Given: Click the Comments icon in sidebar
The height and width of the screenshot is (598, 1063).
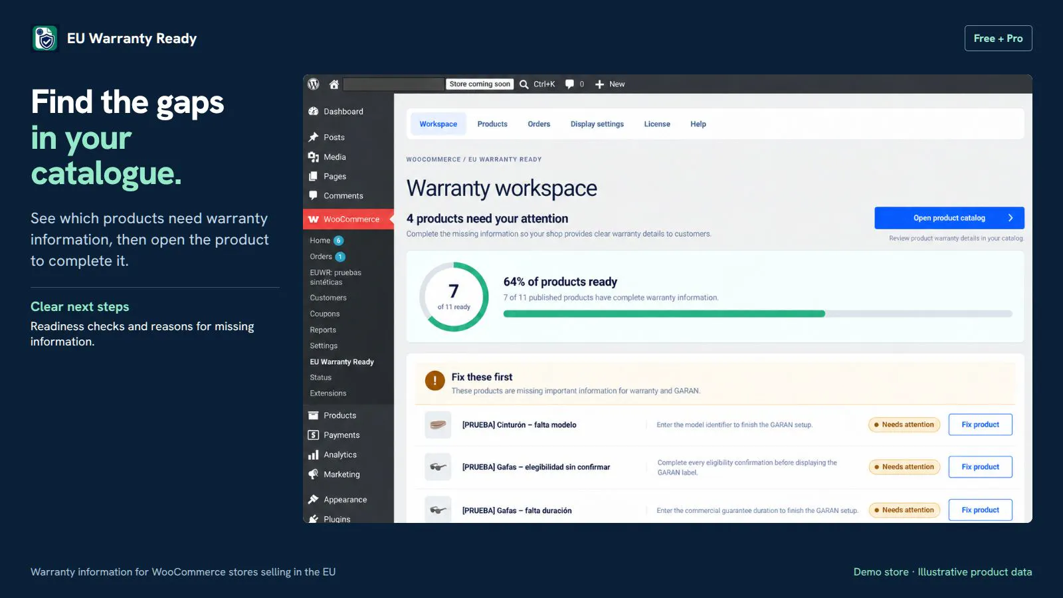Looking at the screenshot, I should tap(314, 195).
